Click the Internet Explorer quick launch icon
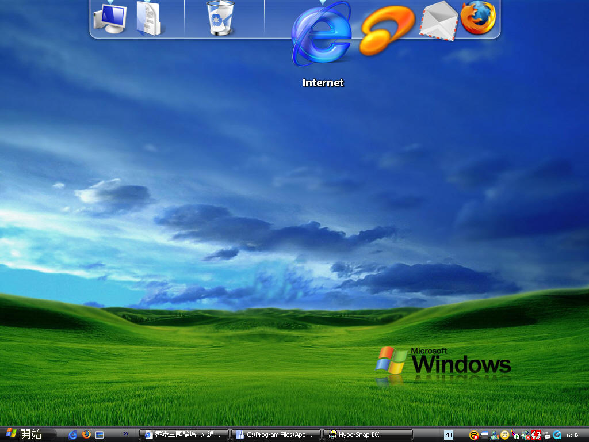 tap(73, 435)
